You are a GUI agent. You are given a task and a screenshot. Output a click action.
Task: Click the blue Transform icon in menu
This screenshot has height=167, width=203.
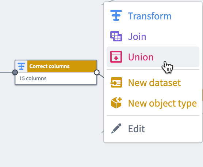pos(116,15)
